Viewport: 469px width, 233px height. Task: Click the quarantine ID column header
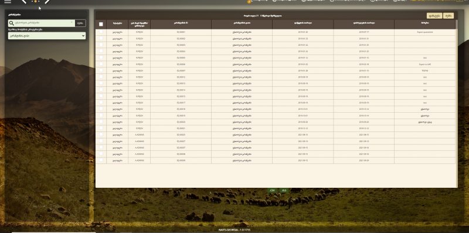pos(181,24)
